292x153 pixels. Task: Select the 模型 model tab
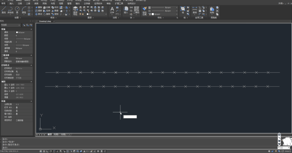tap(50, 135)
